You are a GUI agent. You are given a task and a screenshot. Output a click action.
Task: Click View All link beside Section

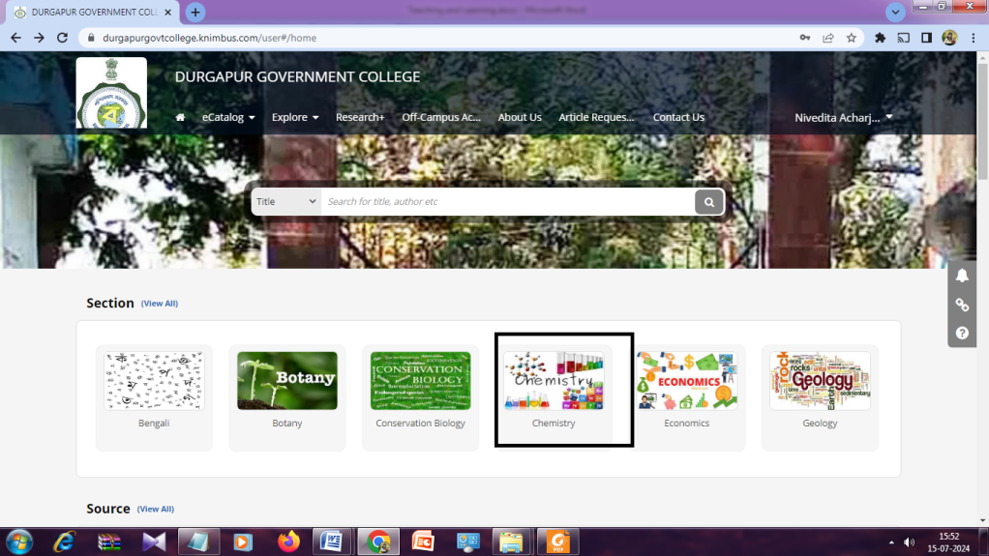pos(160,304)
